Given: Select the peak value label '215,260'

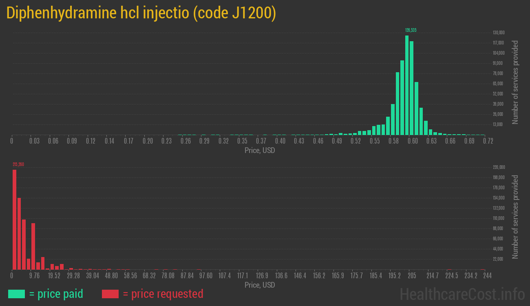Looking at the screenshot, I should 18,164.
